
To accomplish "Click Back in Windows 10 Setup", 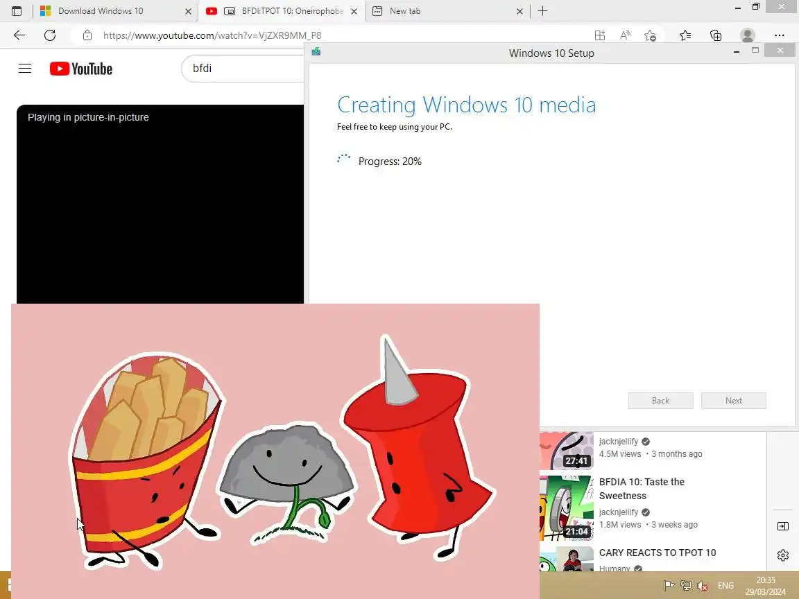I will tap(660, 400).
